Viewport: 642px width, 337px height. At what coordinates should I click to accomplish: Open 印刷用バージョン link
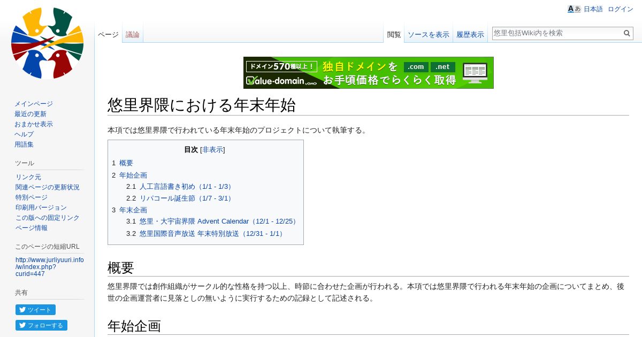click(x=41, y=208)
